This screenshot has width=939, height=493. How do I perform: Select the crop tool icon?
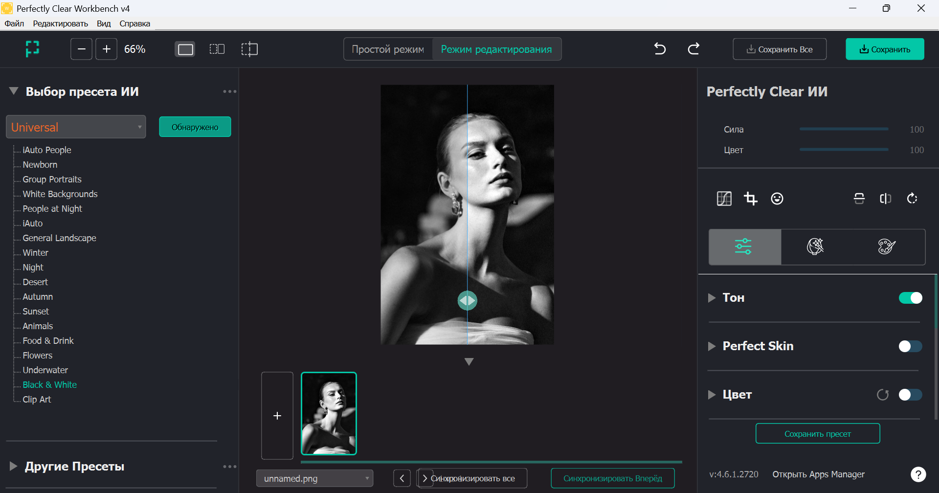(x=750, y=199)
